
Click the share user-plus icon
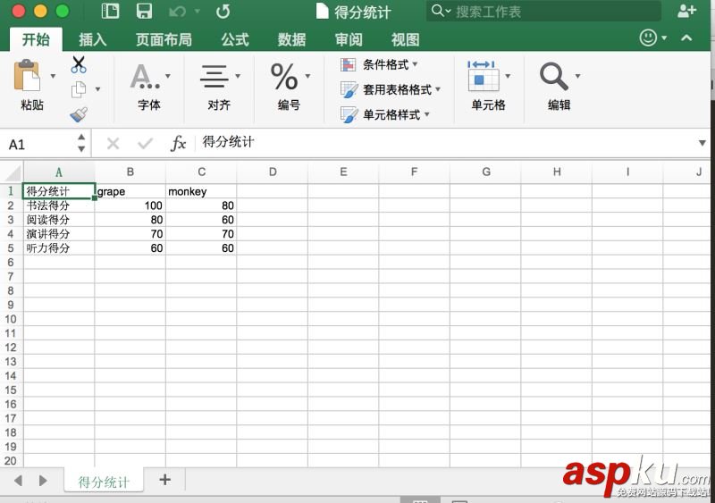tap(686, 11)
